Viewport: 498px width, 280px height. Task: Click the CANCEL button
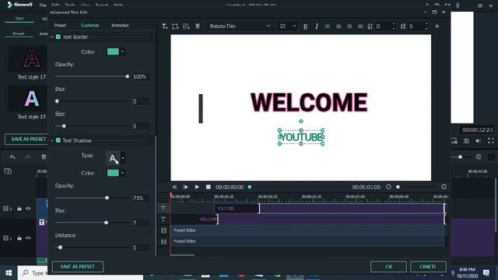tap(428, 267)
